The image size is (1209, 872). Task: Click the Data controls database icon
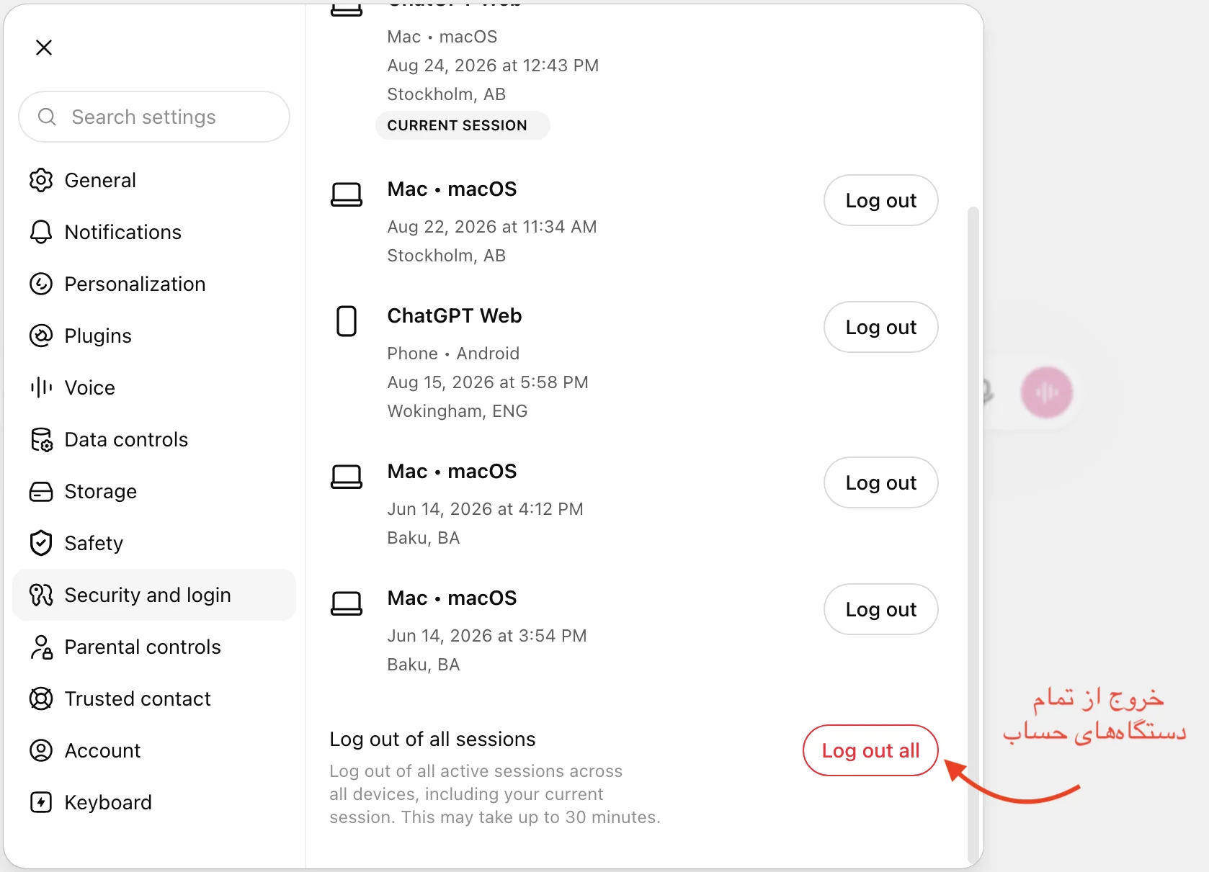click(41, 439)
